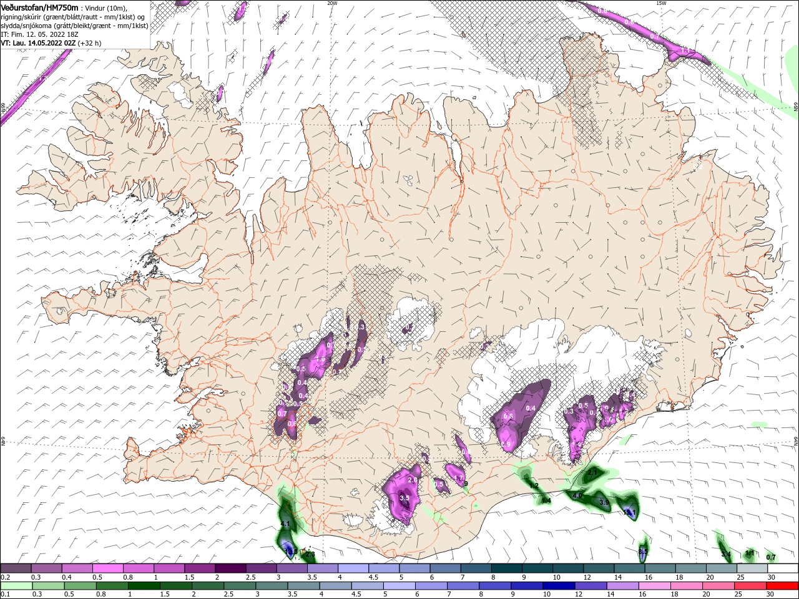The image size is (799, 599).
Task: Click the pale green swatch above 0.1
Action: pyautogui.click(x=16, y=586)
